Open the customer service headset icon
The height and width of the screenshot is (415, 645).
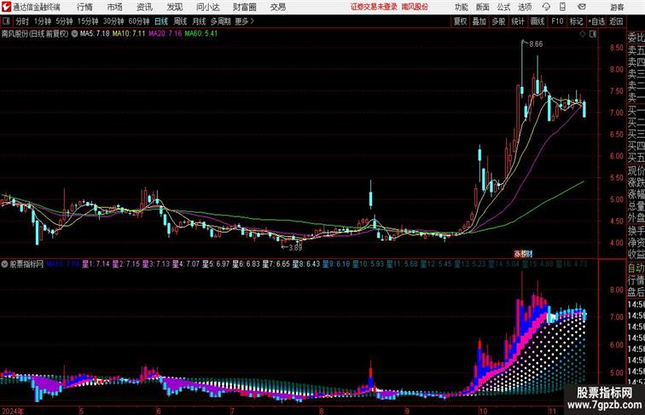tap(546, 7)
